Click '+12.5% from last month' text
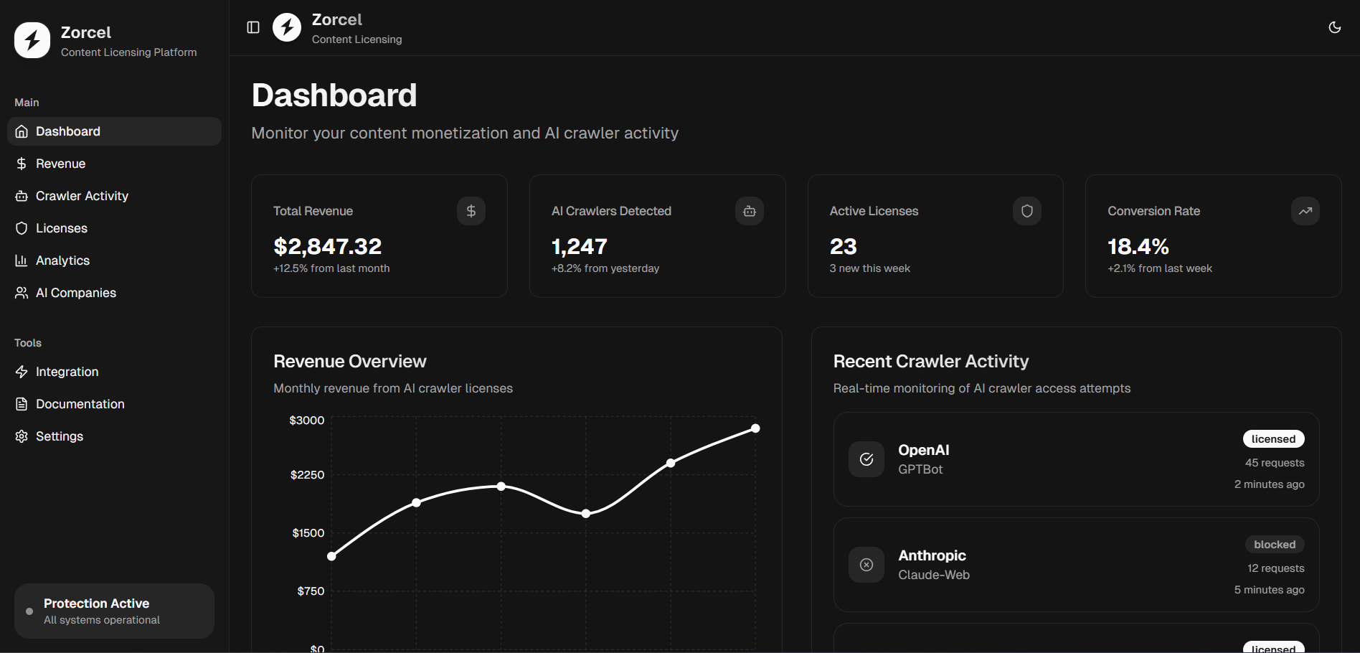The width and height of the screenshot is (1360, 653). pyautogui.click(x=331, y=268)
